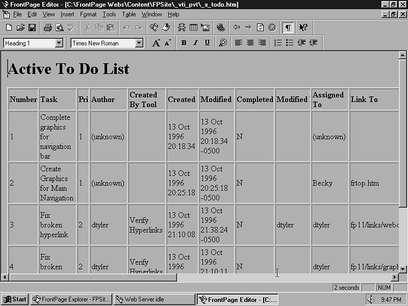Click the Increase Text Size icon
Image resolution: width=408 pixels, height=306 pixels.
[x=156, y=43]
